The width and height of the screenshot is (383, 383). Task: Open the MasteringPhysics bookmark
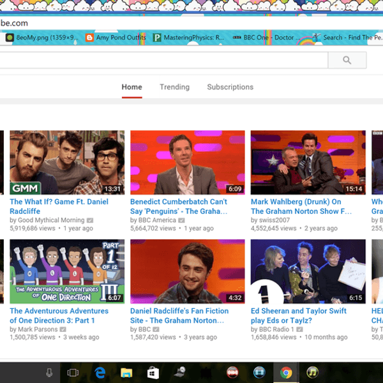pyautogui.click(x=188, y=38)
